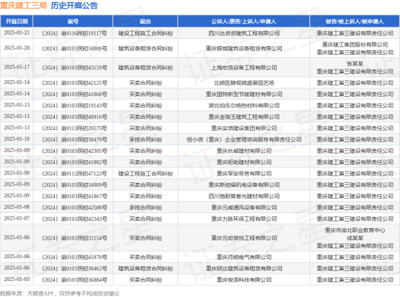The height and width of the screenshot is (297, 400).
Task: Click the 案由 column header
Action: 145,21
